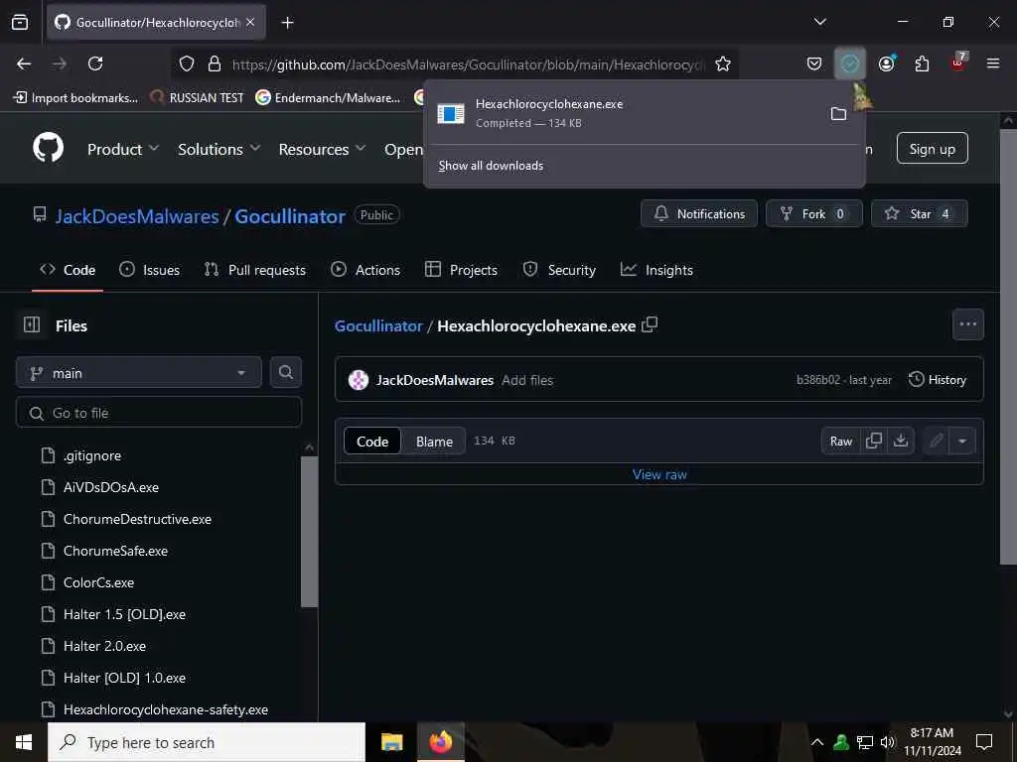The image size is (1017, 762).
Task: Reload the current GitHub page
Action: click(x=95, y=63)
